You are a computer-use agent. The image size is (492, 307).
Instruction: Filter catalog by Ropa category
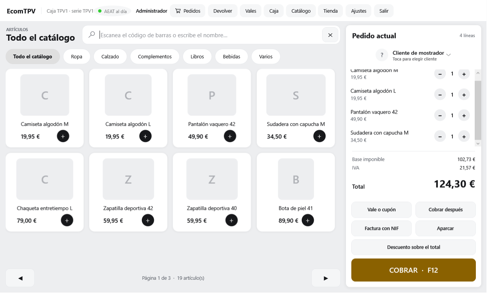pos(76,56)
